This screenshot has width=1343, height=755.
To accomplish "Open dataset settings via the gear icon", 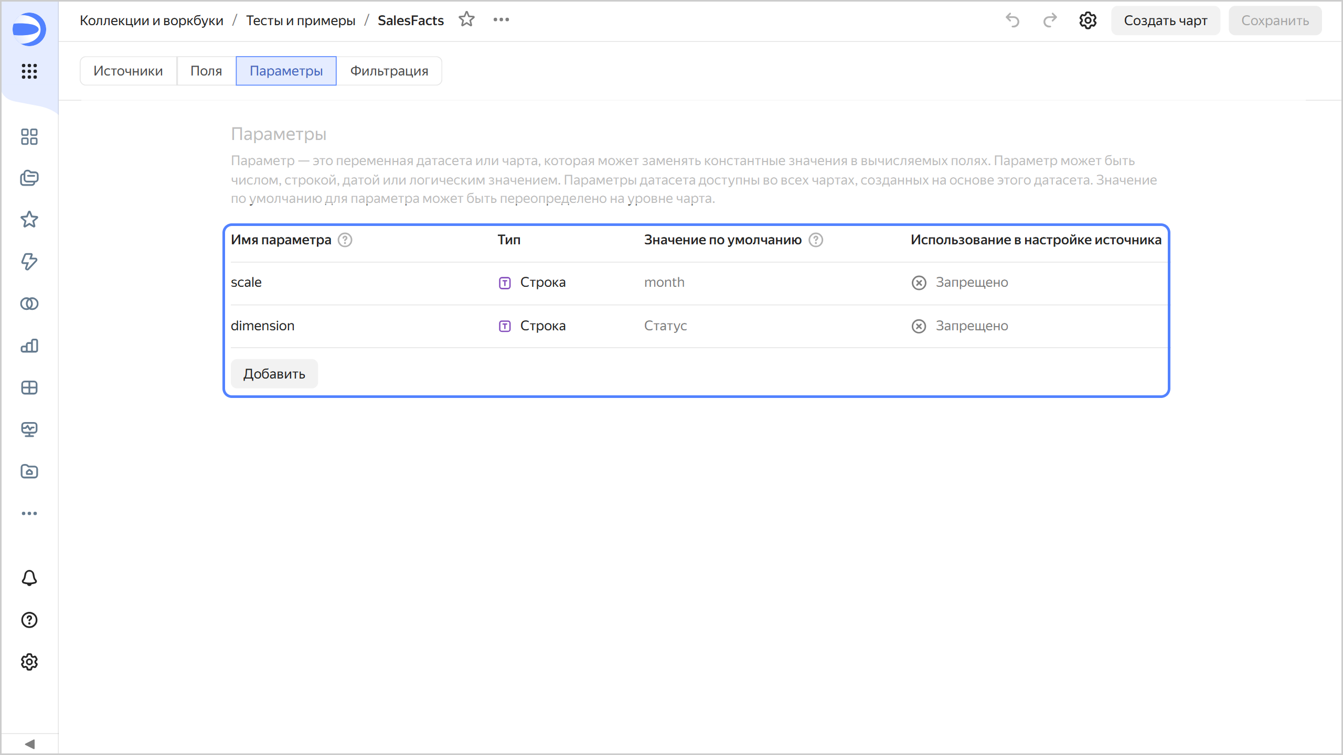I will point(1088,20).
